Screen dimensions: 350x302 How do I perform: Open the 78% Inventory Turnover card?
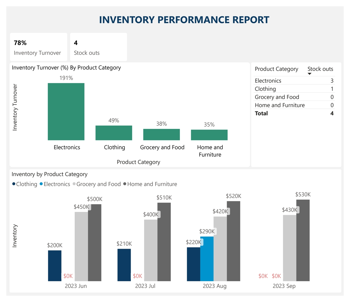tap(39, 47)
